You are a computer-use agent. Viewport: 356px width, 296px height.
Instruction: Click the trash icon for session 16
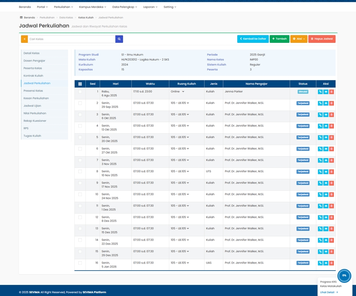click(x=331, y=263)
